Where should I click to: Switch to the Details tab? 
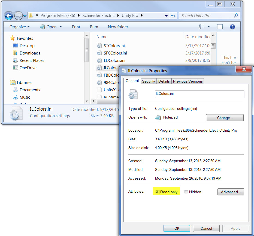pos(164,81)
